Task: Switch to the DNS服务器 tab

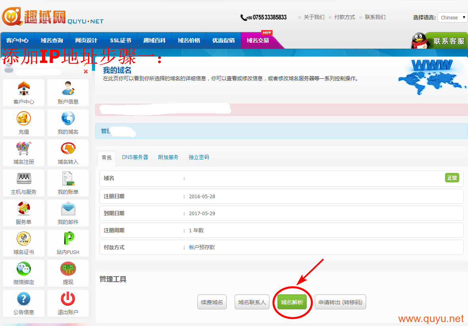Action: (135, 157)
